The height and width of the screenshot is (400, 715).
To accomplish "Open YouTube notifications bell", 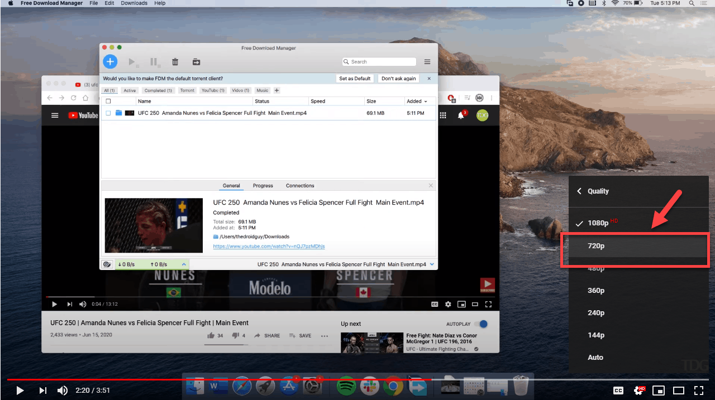I will click(x=461, y=115).
